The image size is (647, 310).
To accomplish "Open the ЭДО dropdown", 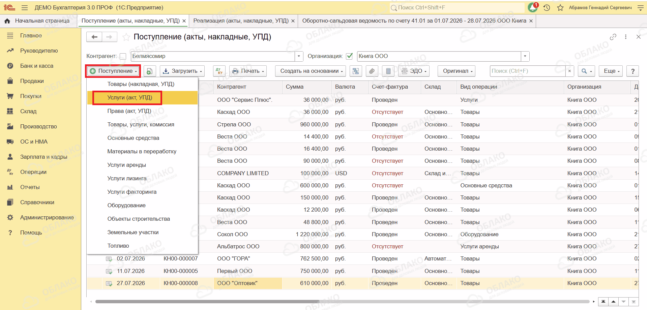I will (x=414, y=71).
